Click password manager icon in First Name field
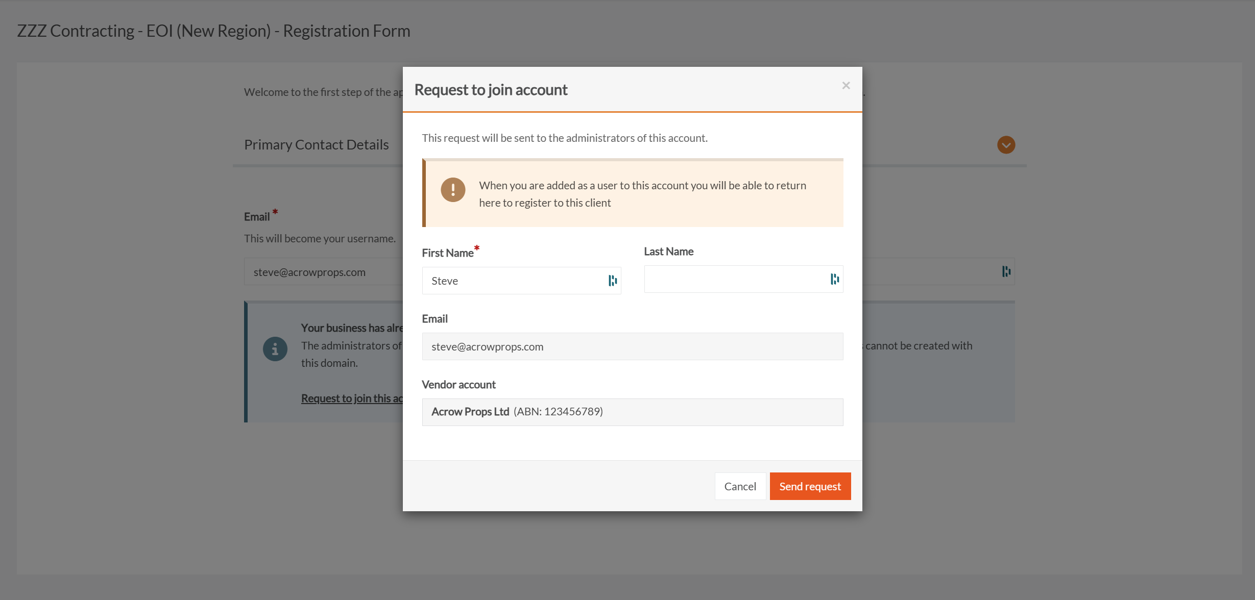Viewport: 1255px width, 600px height. click(x=612, y=281)
